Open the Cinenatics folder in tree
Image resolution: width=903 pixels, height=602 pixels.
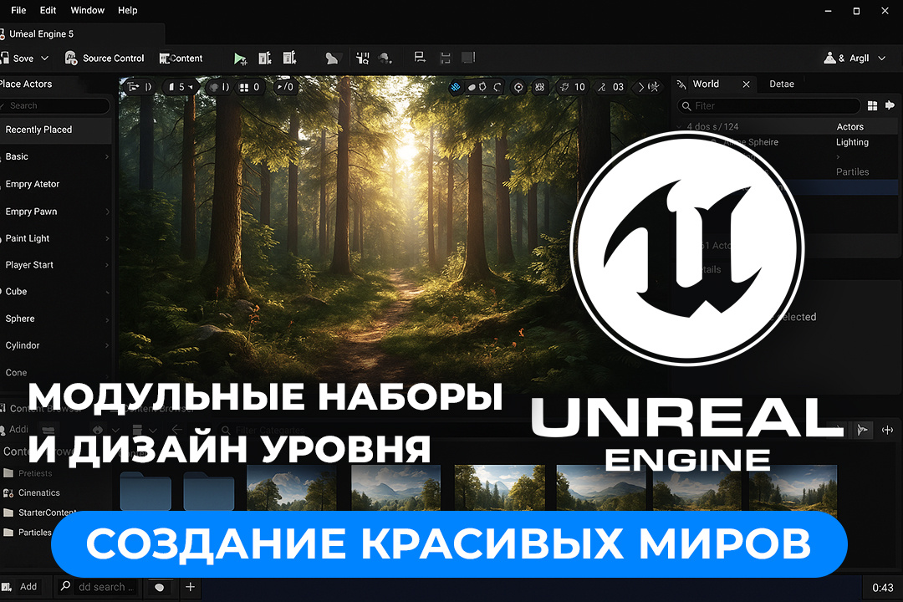[39, 493]
